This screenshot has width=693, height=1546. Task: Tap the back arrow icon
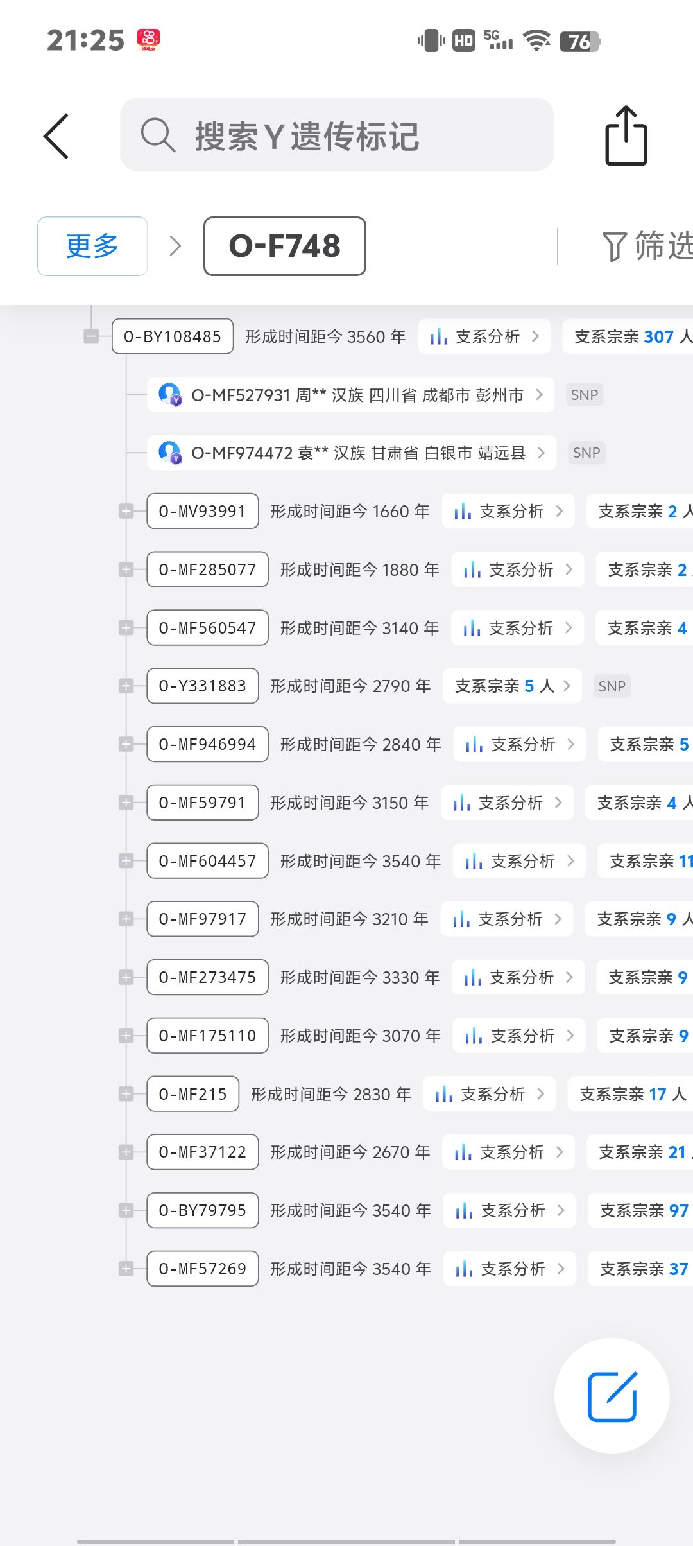coord(56,136)
